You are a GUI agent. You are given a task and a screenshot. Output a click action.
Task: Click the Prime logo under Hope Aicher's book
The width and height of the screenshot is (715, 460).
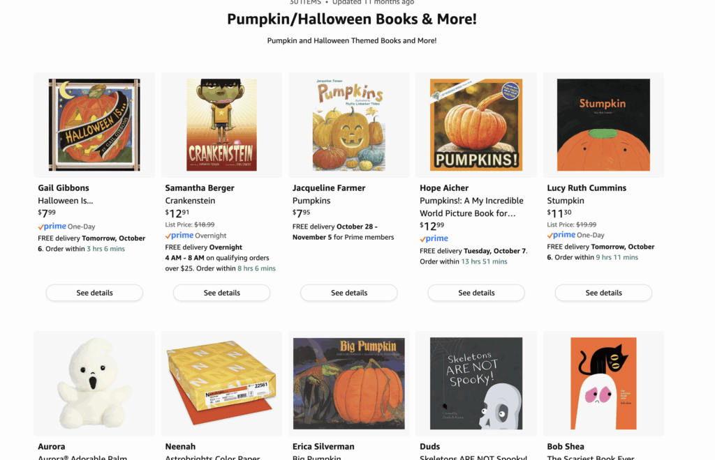434,238
